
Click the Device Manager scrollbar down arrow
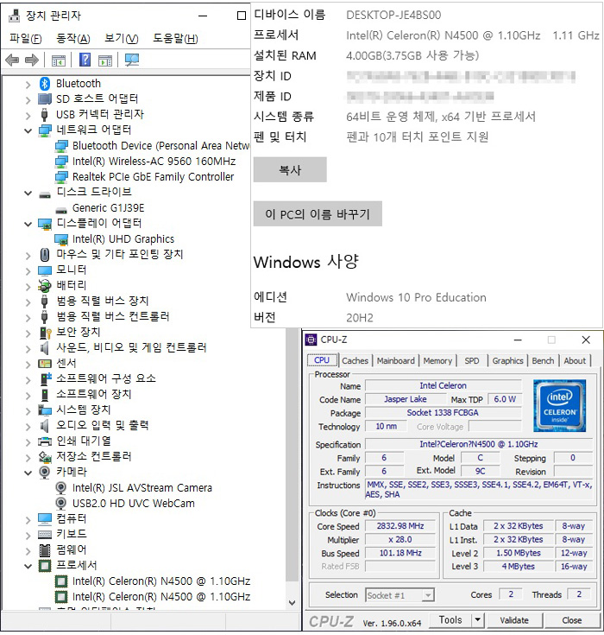click(292, 603)
